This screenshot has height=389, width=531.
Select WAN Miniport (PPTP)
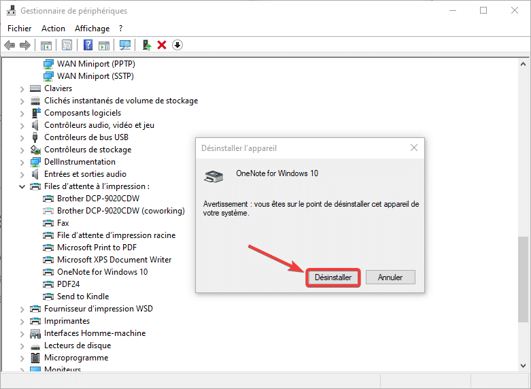click(96, 64)
